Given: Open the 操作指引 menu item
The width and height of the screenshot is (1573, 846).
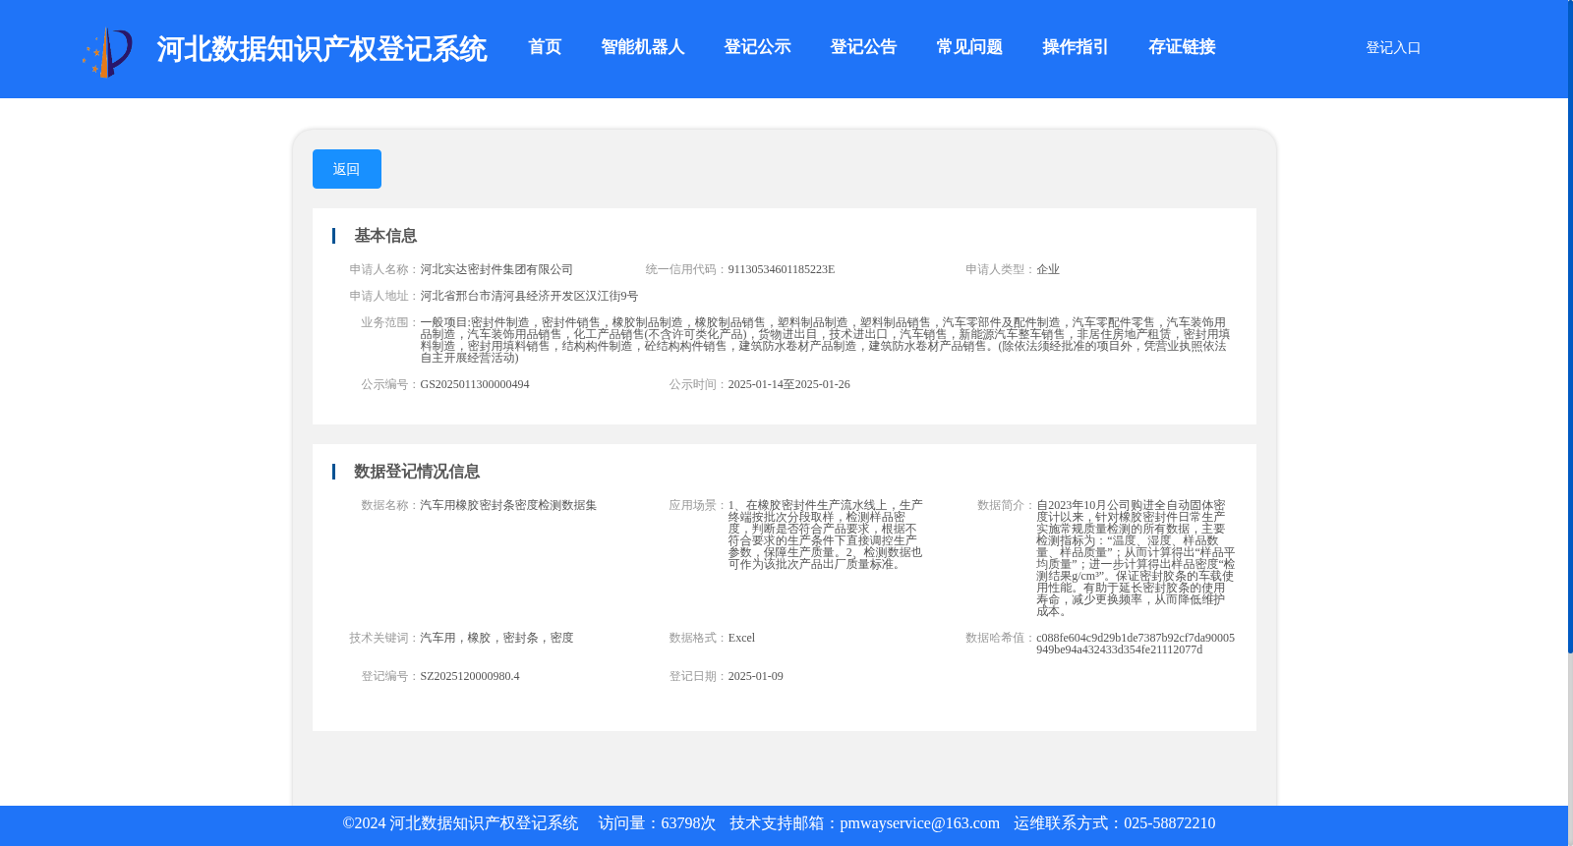Looking at the screenshot, I should coord(1076,47).
